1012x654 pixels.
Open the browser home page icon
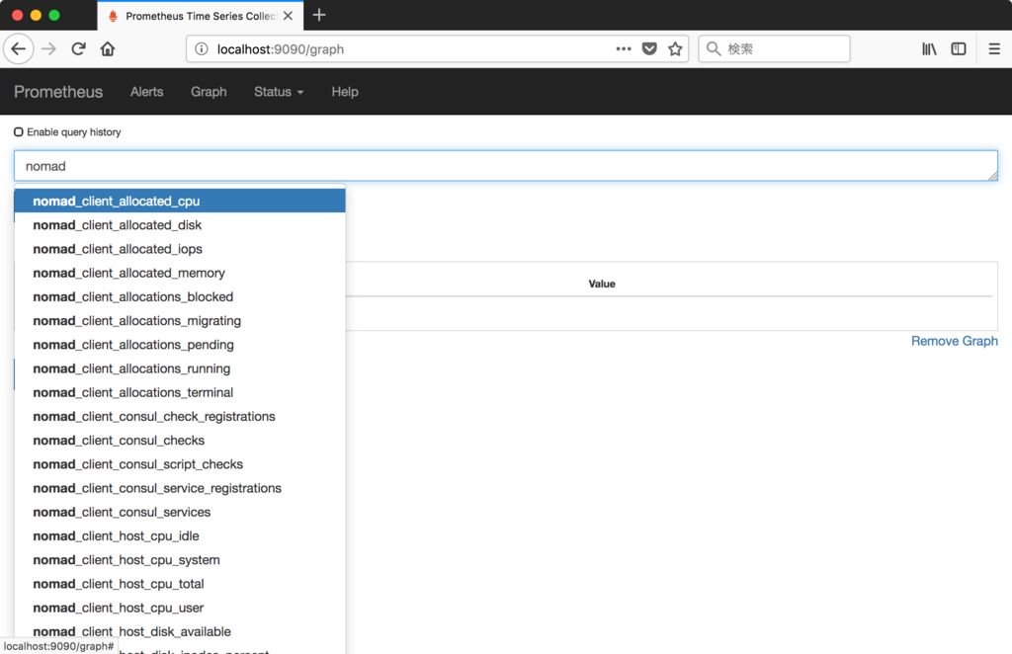tap(108, 49)
